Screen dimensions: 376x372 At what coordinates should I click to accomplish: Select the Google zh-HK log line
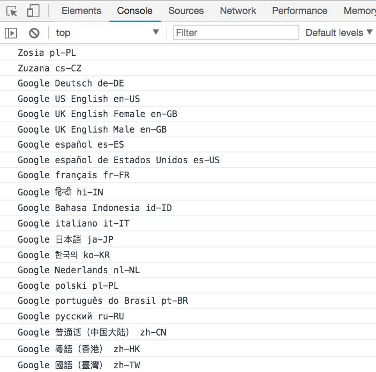(x=188, y=348)
